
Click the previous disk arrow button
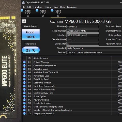[24, 21]
